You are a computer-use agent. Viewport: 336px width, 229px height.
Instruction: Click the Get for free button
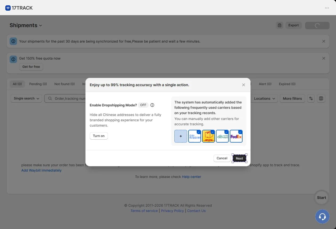click(31, 67)
